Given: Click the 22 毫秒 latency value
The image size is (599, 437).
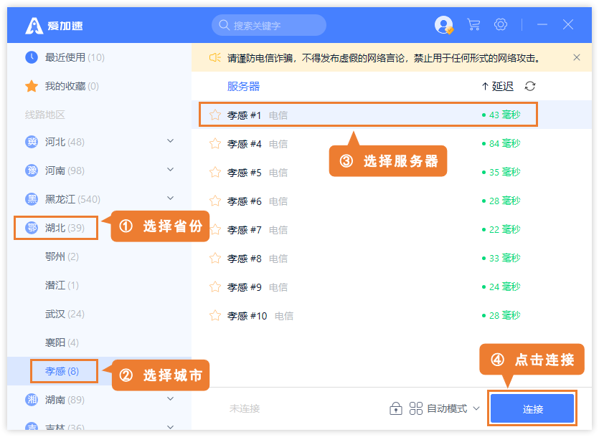Looking at the screenshot, I should coord(504,229).
